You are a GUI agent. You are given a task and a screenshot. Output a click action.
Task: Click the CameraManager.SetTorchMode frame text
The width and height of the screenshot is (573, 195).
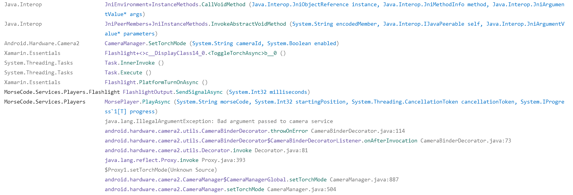point(222,43)
